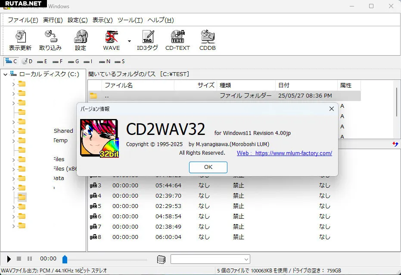Open the empty combo box in playback bar

click(x=210, y=259)
